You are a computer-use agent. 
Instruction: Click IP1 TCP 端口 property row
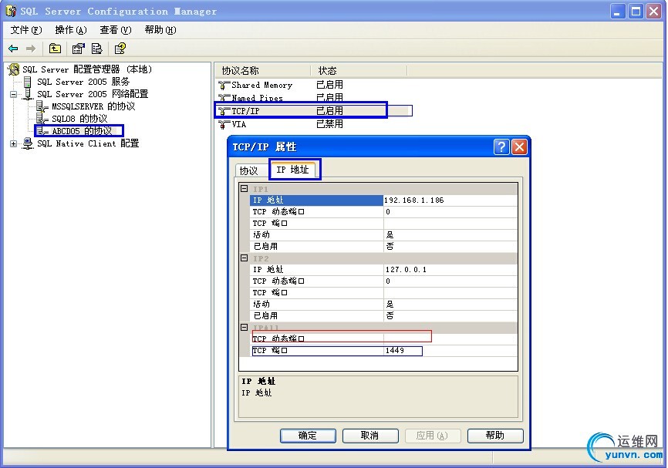pos(383,223)
